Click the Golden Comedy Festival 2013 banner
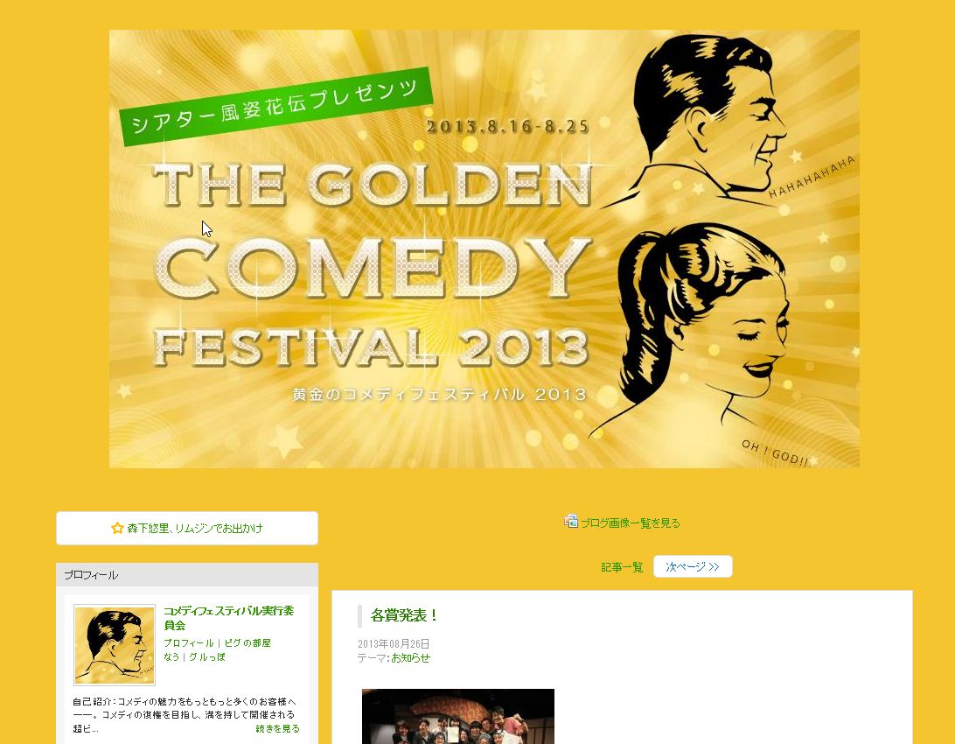The width and height of the screenshot is (955, 744). (x=484, y=249)
